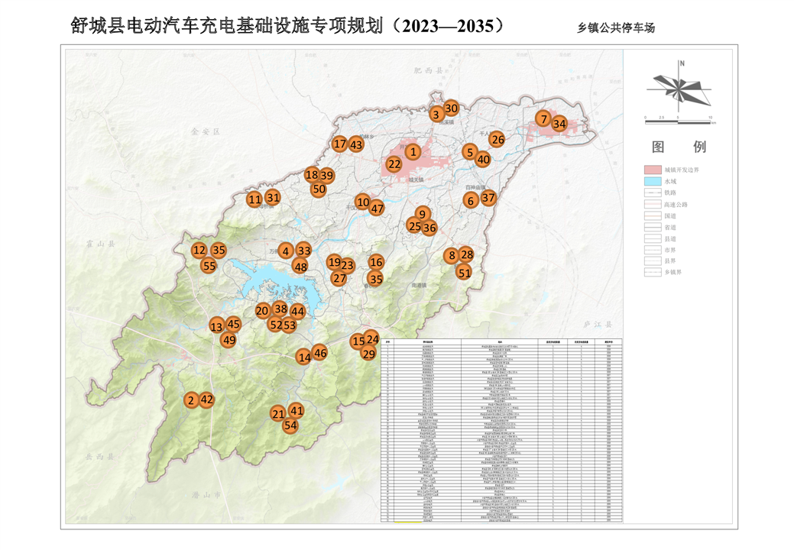
Task: Click the 图例 legend heading
Action: (679, 147)
